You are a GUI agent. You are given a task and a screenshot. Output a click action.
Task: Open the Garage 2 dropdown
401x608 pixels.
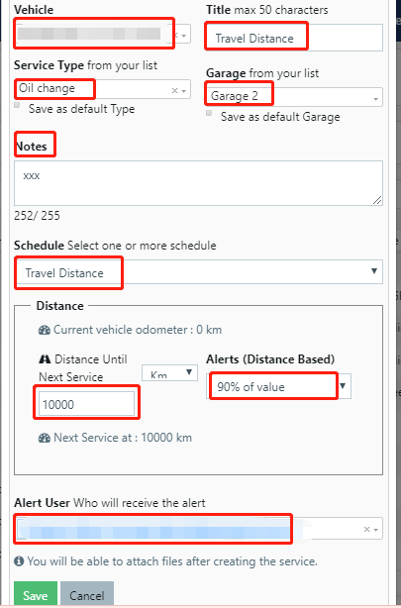tap(294, 97)
